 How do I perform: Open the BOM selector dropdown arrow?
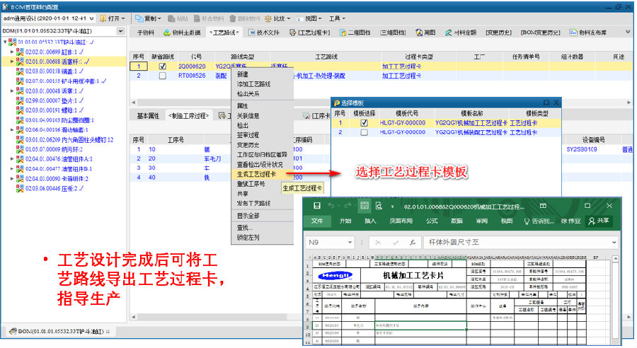121,32
